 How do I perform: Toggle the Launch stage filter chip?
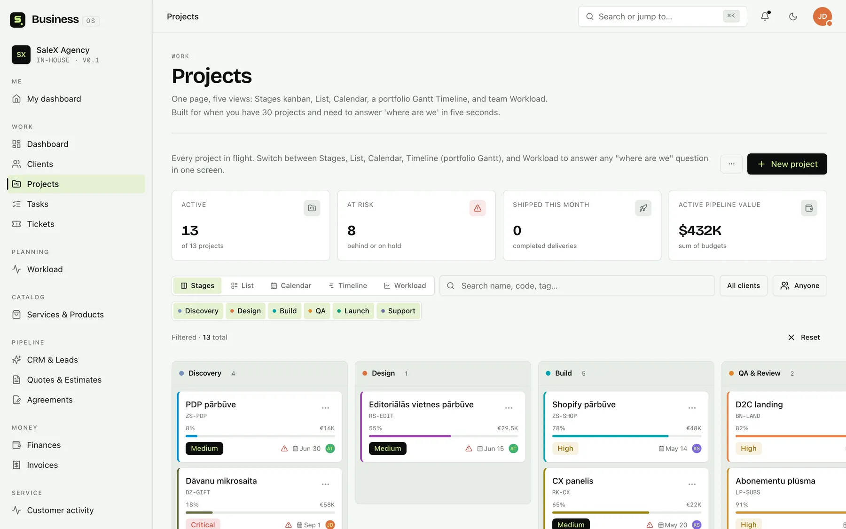(353, 311)
